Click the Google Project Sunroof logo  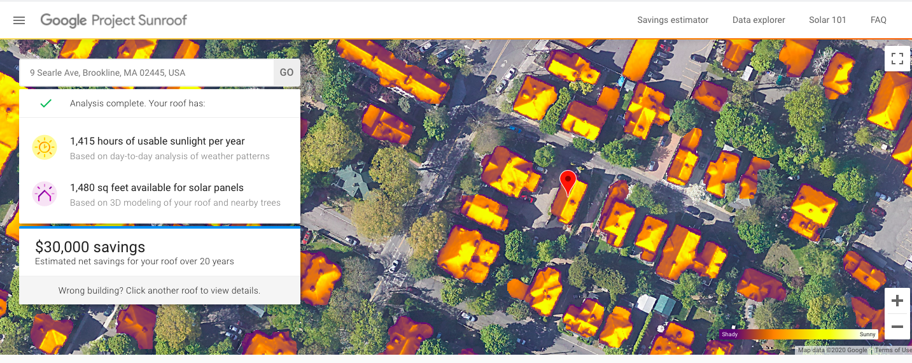tap(114, 20)
